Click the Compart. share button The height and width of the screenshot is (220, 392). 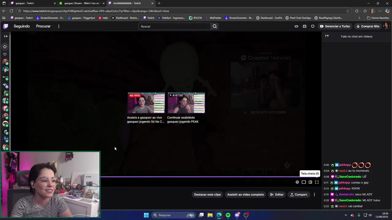point(299,195)
